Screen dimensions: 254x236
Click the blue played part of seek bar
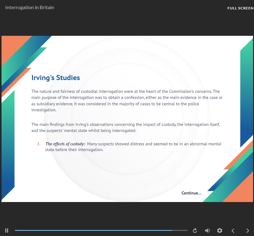[x=91, y=231]
